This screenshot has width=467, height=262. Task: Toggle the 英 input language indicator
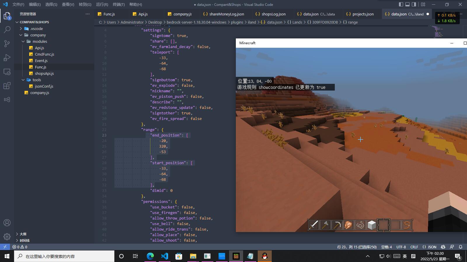(405, 256)
